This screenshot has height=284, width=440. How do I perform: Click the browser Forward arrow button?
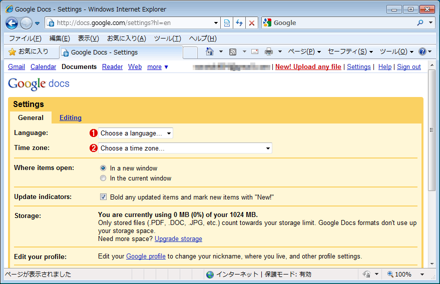tap(26, 23)
